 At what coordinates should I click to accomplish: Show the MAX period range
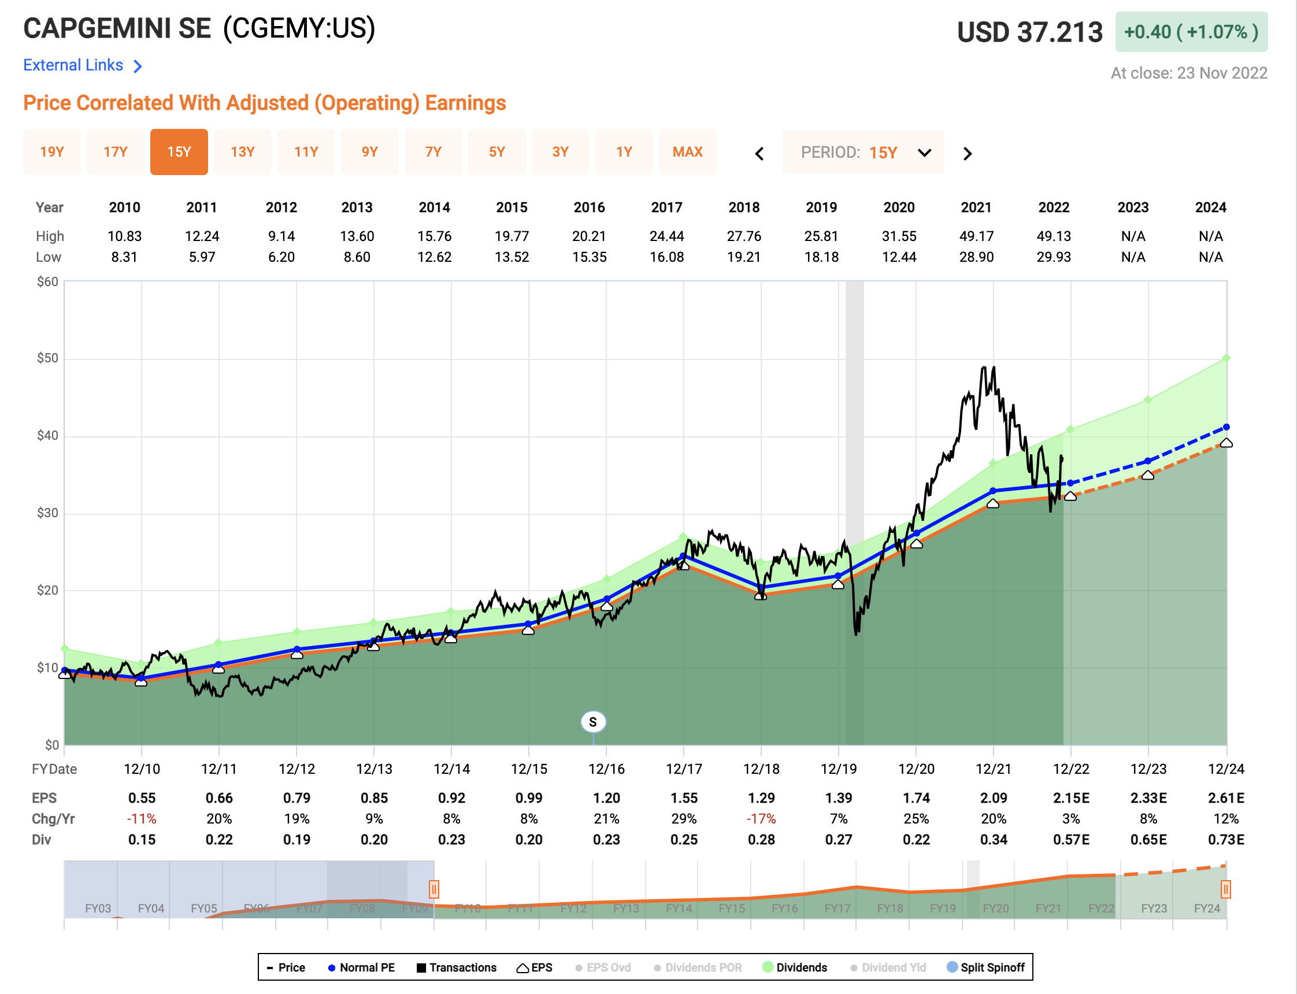pos(688,152)
